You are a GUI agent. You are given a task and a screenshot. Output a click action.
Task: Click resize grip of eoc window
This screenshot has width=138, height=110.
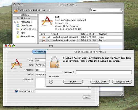(98, 105)
